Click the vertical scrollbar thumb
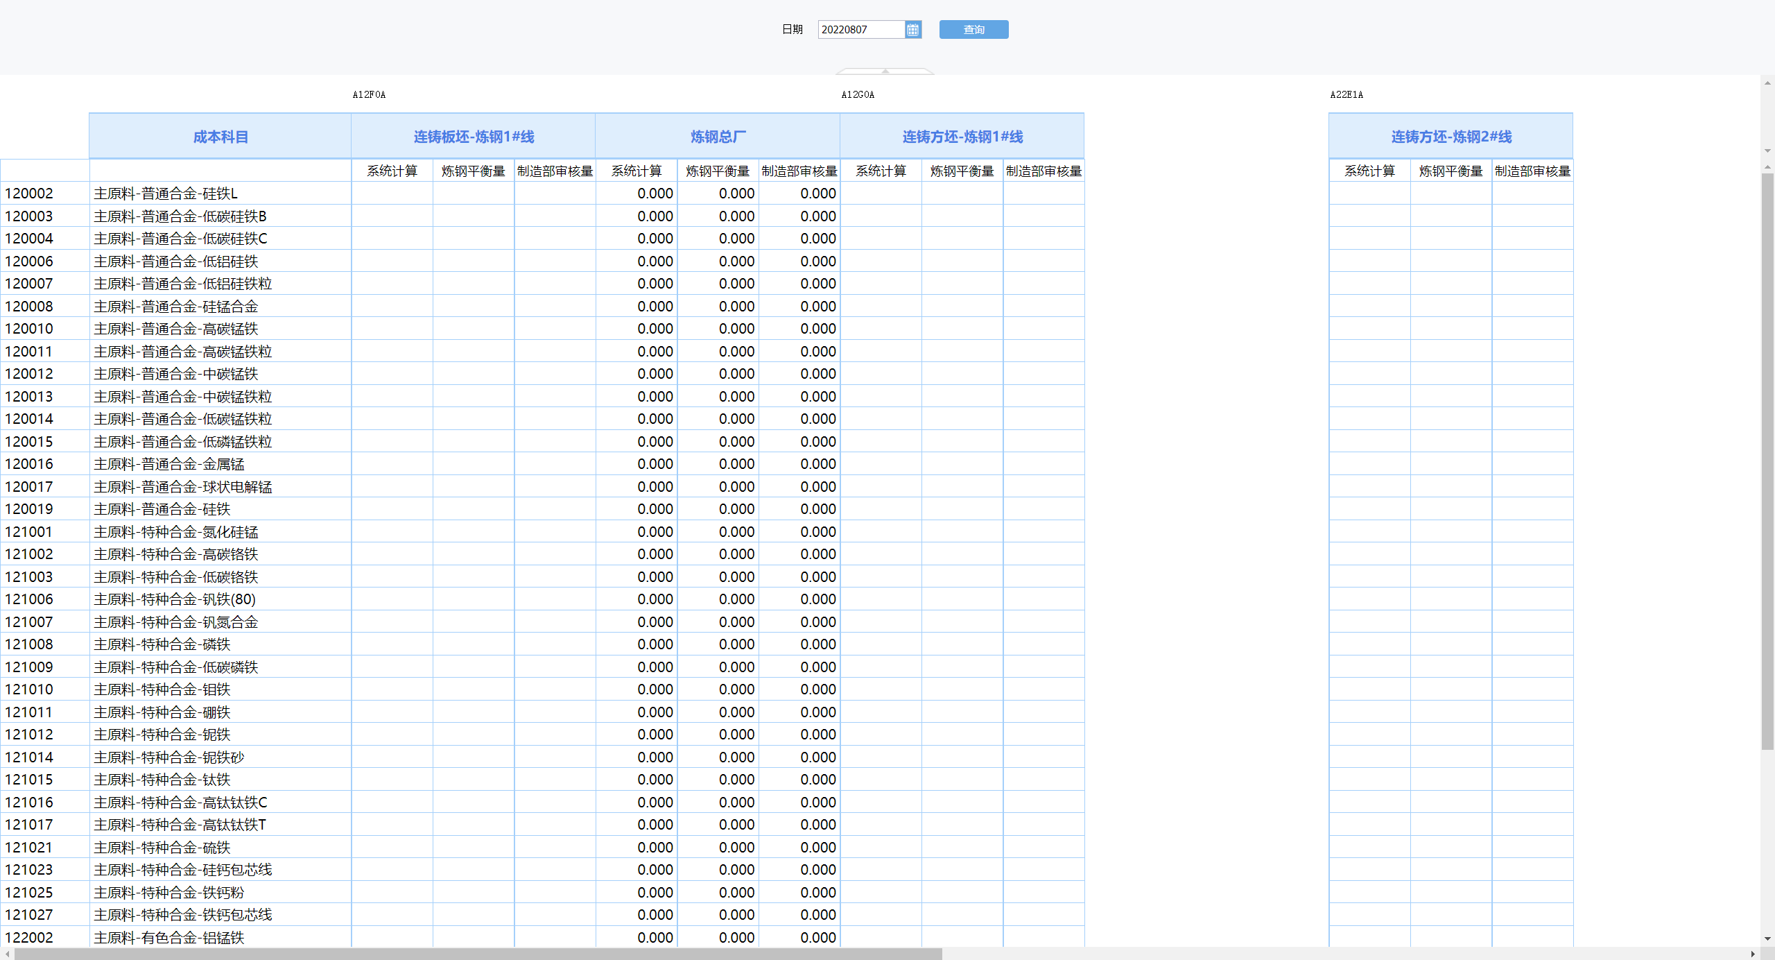1775x960 pixels. [x=1767, y=461]
